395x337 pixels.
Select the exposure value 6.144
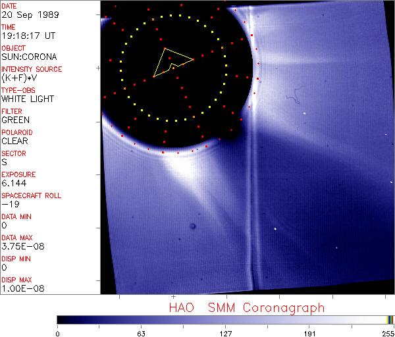(x=14, y=183)
